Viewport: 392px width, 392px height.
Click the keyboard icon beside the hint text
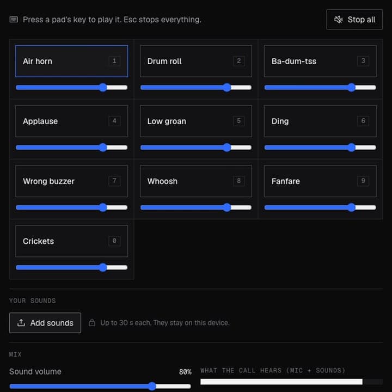pyautogui.click(x=14, y=20)
